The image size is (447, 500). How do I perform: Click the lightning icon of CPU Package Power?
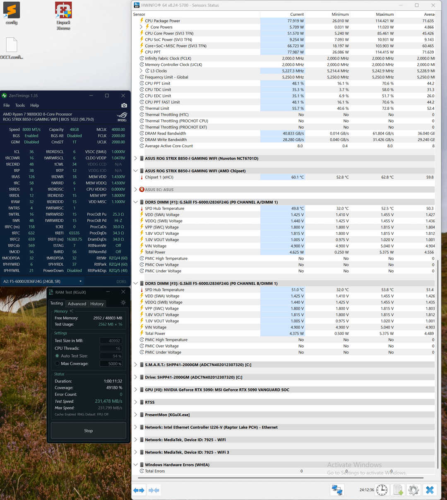(142, 21)
